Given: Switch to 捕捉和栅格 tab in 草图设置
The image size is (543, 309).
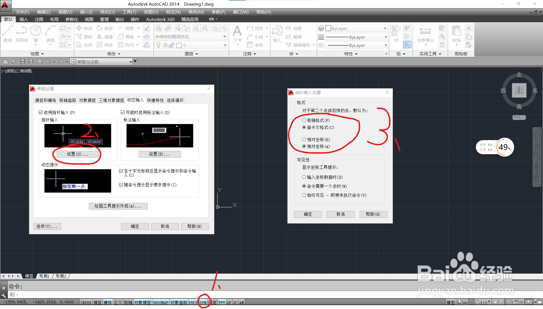Looking at the screenshot, I should click(x=46, y=100).
